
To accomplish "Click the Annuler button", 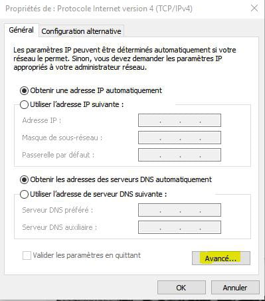I will tap(235, 288).
